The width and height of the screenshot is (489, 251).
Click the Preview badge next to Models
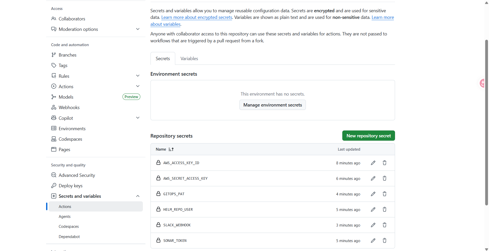pyautogui.click(x=131, y=97)
